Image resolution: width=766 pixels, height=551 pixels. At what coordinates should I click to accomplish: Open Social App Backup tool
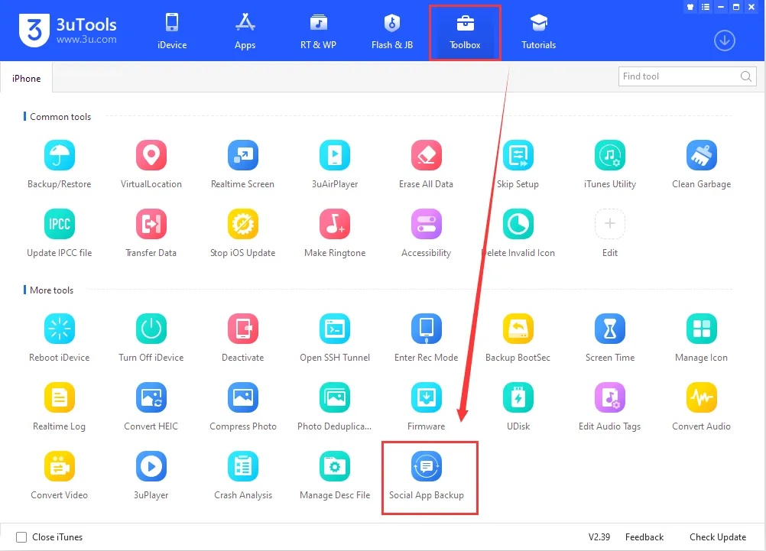coord(426,466)
